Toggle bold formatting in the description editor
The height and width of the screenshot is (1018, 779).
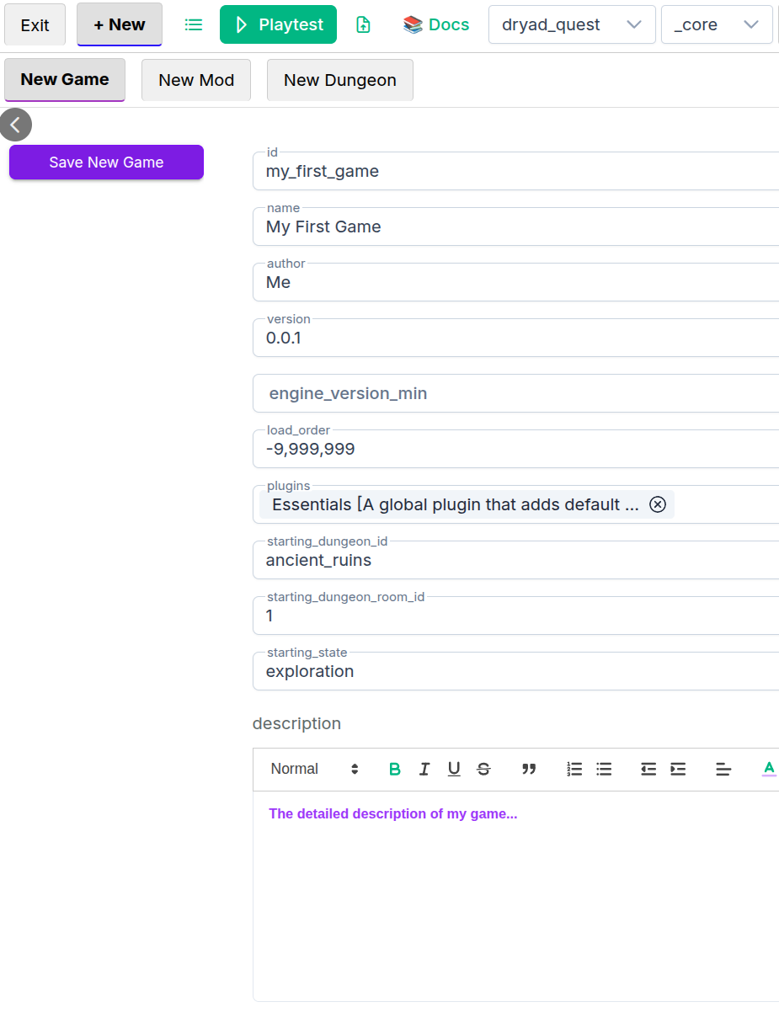tap(395, 769)
